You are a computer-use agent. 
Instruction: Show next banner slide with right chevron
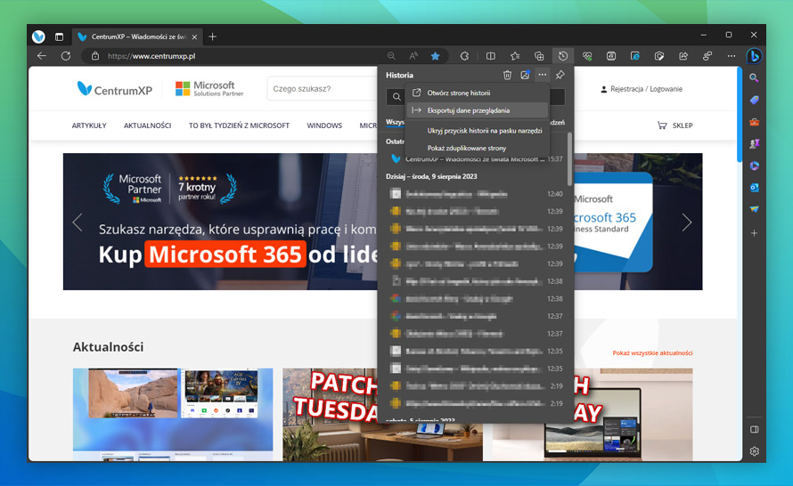[x=686, y=223]
